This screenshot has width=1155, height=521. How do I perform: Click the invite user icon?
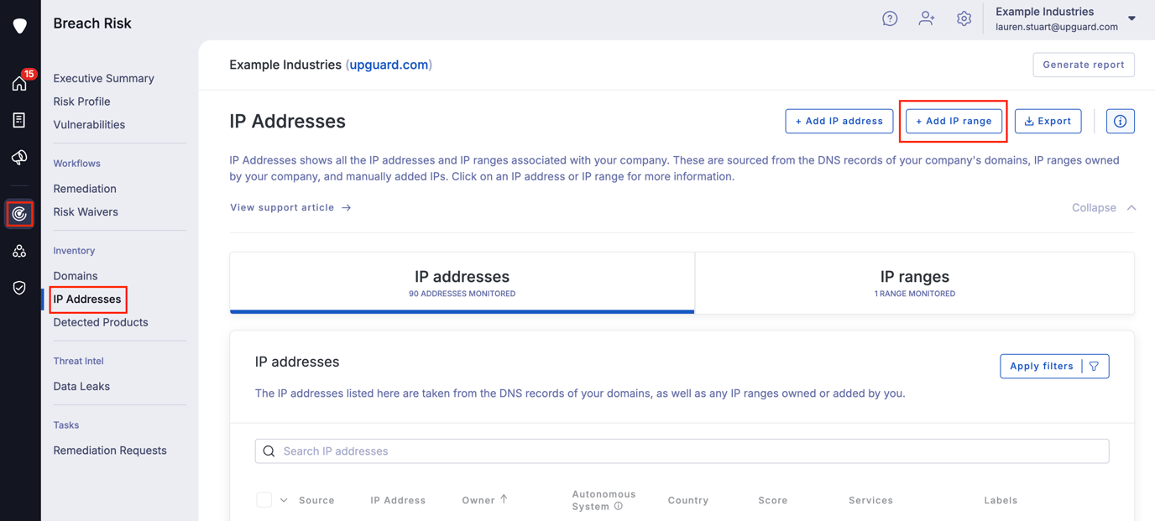pos(927,18)
